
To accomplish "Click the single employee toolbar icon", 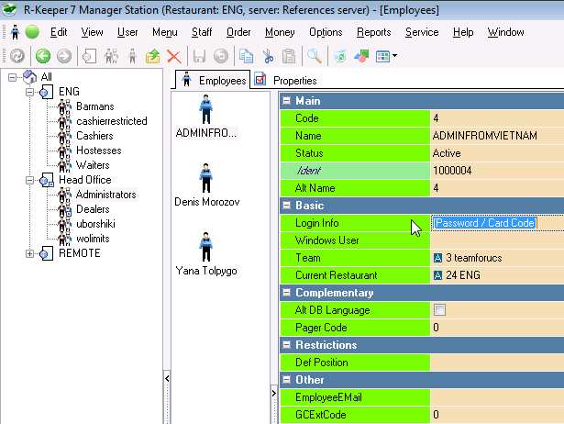I will pos(132,56).
